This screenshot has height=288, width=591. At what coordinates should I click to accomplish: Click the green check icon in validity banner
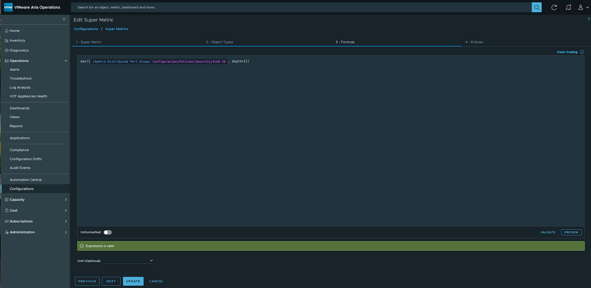coord(82,246)
